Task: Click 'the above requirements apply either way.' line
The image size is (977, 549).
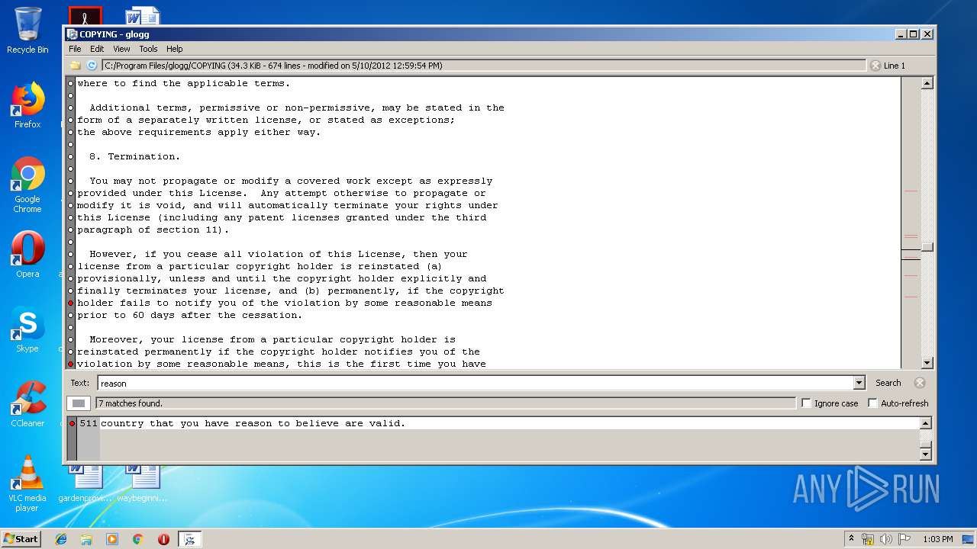Action: [x=199, y=132]
